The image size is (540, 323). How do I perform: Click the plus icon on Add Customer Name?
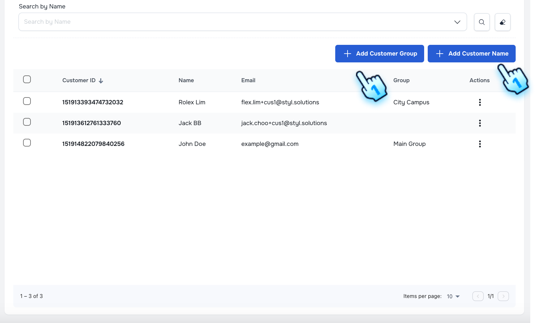click(x=440, y=53)
